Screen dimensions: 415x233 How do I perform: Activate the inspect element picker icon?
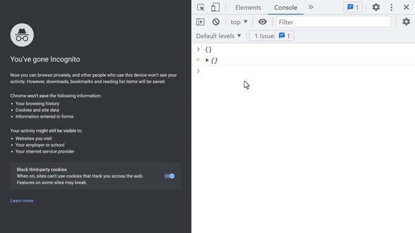201,7
